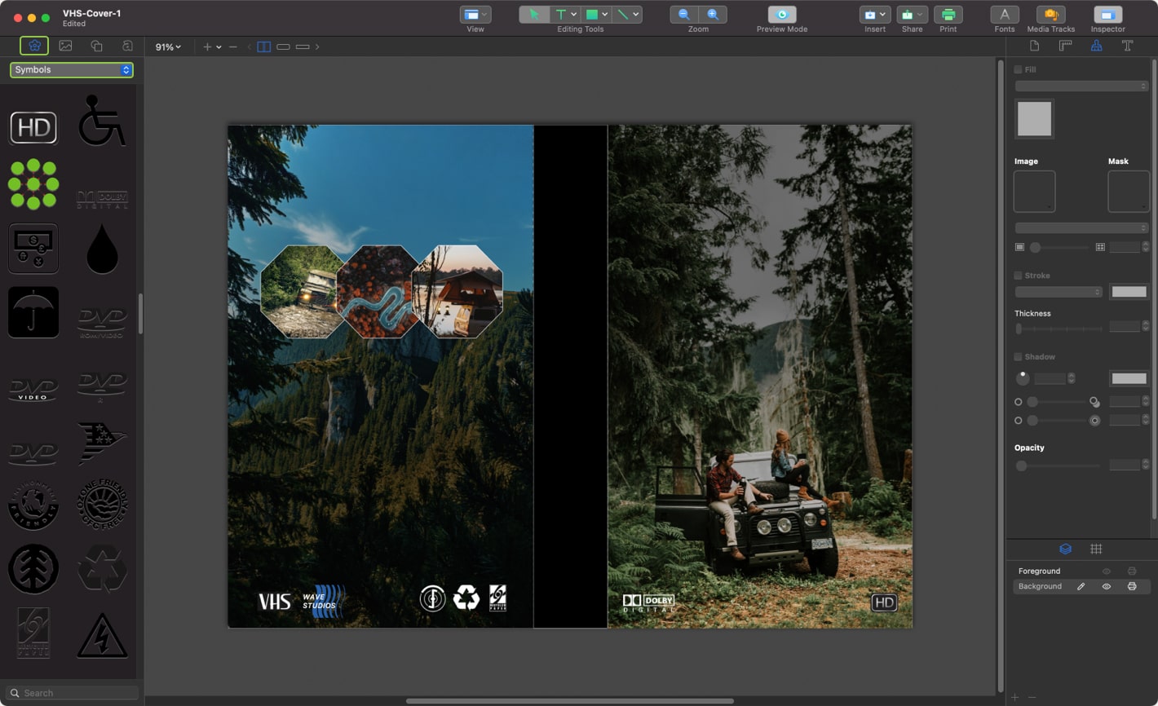The height and width of the screenshot is (706, 1158).
Task: Open the 91% zoom level dropdown
Action: pyautogui.click(x=166, y=46)
